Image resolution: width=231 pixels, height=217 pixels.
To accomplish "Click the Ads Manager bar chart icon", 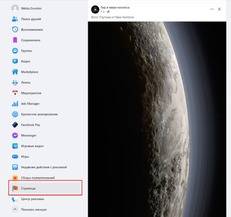I will [x=15, y=104].
